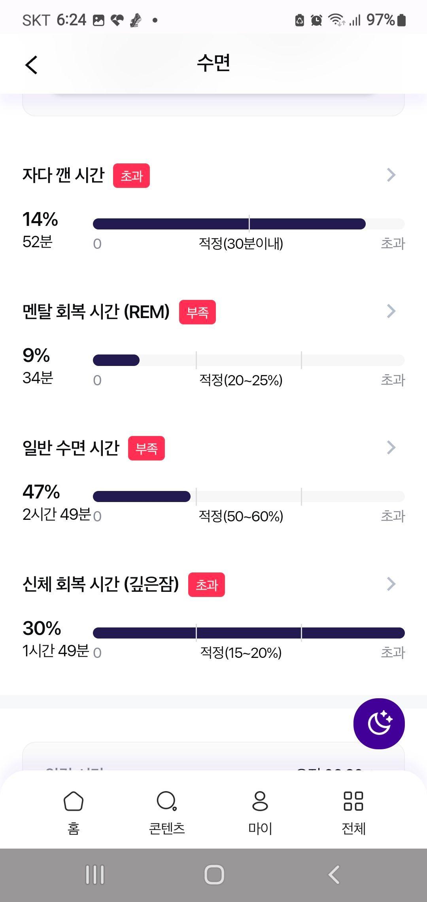
Task: Tap the 초과 badge beside 자다 깬 시간
Action: 131,176
